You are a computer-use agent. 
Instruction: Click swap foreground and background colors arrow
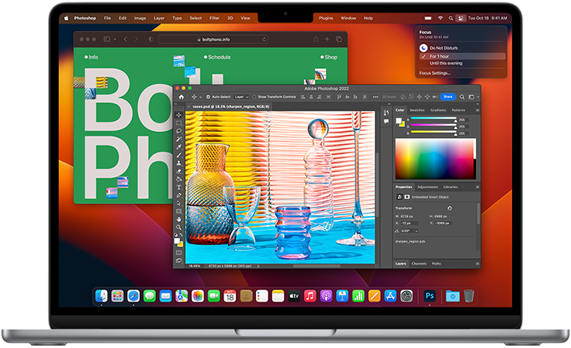[181, 236]
